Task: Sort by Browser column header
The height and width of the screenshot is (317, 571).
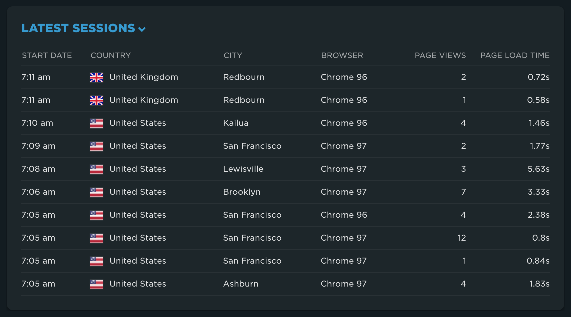Action: (x=342, y=55)
